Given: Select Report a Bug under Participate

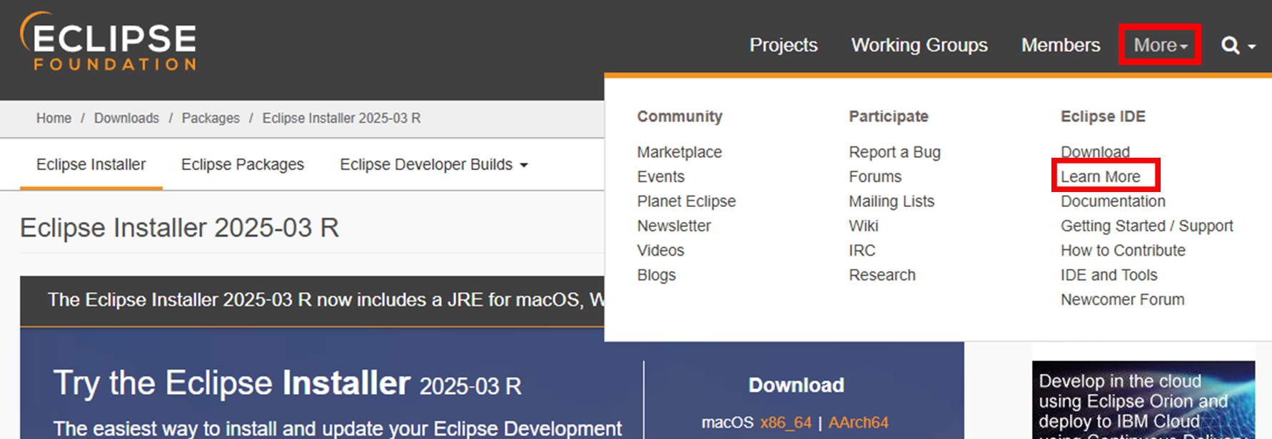Looking at the screenshot, I should coord(895,152).
